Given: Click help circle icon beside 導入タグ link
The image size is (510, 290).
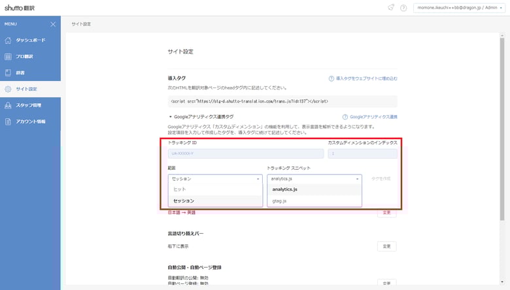Looking at the screenshot, I should click(331, 78).
